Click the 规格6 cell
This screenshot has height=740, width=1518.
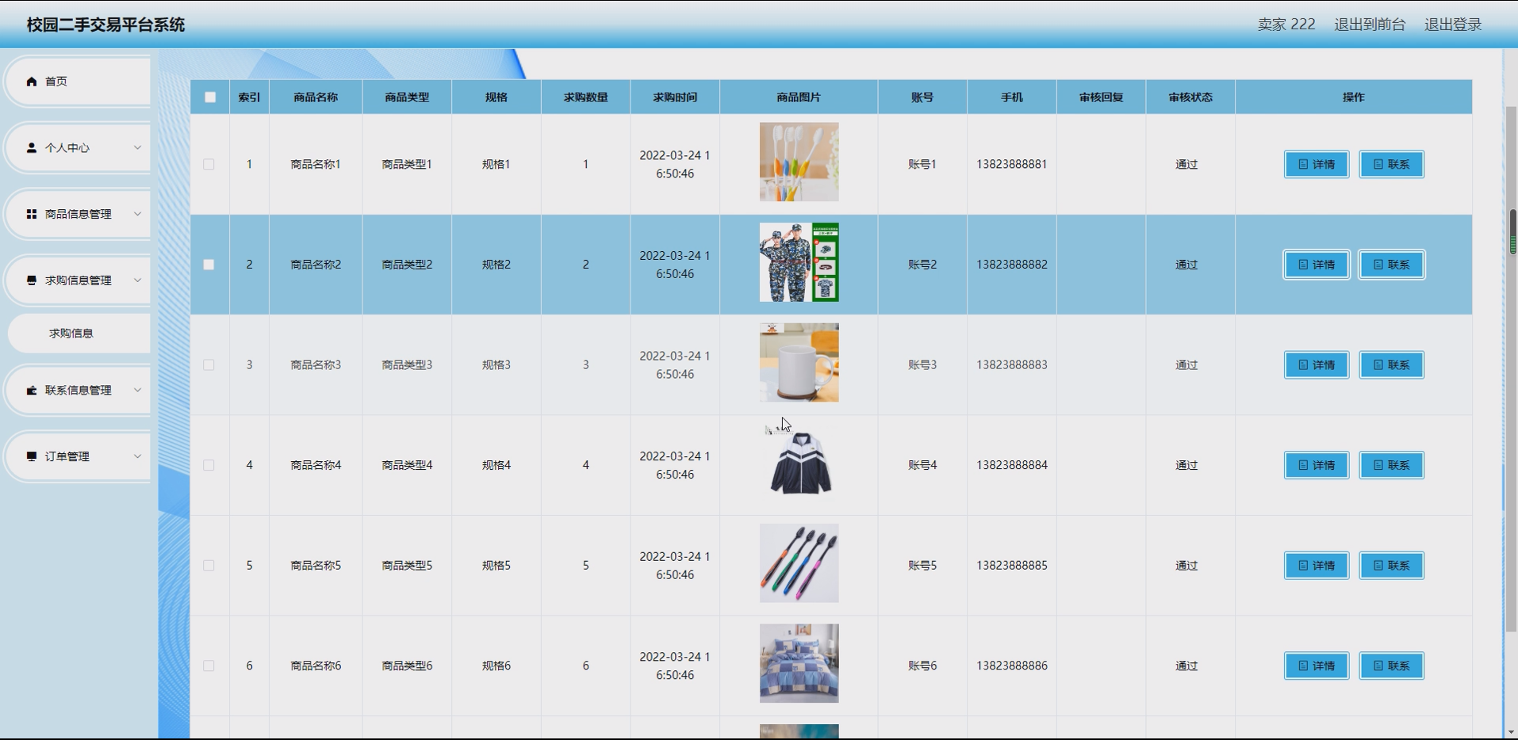[x=496, y=666]
